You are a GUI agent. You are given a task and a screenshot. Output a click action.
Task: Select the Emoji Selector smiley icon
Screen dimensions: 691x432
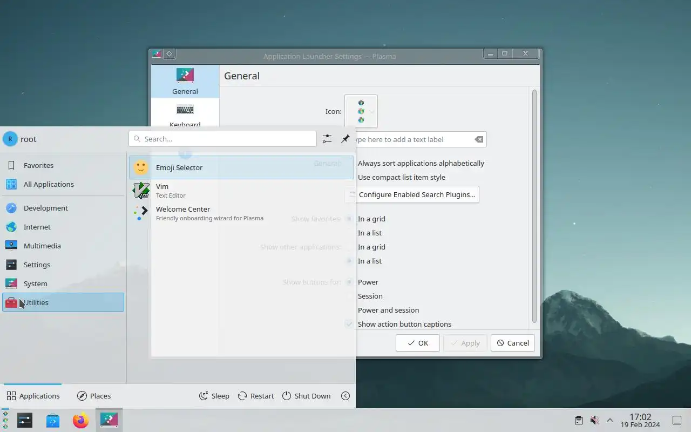pos(141,167)
